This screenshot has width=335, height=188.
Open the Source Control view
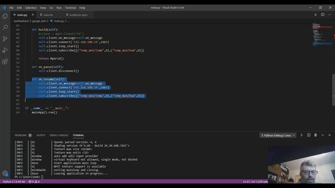click(5, 39)
